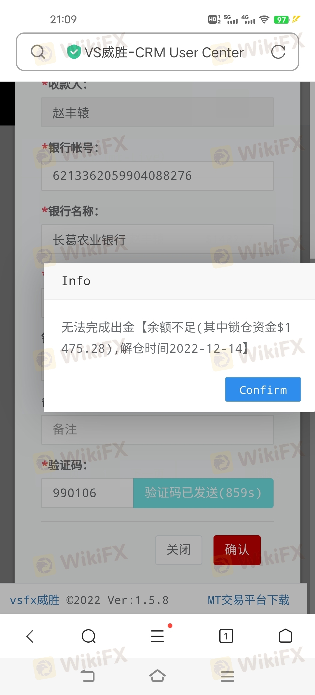The width and height of the screenshot is (315, 695).
Task: Tap the Android system back button
Action: click(x=87, y=676)
